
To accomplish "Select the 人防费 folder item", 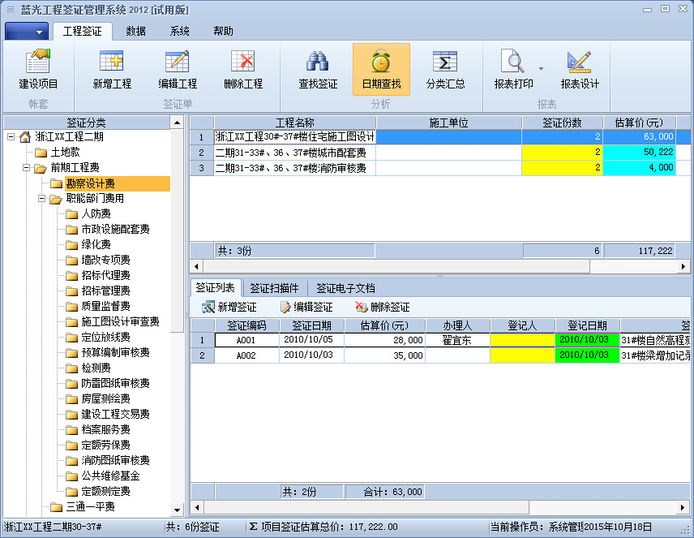I will 96,214.
